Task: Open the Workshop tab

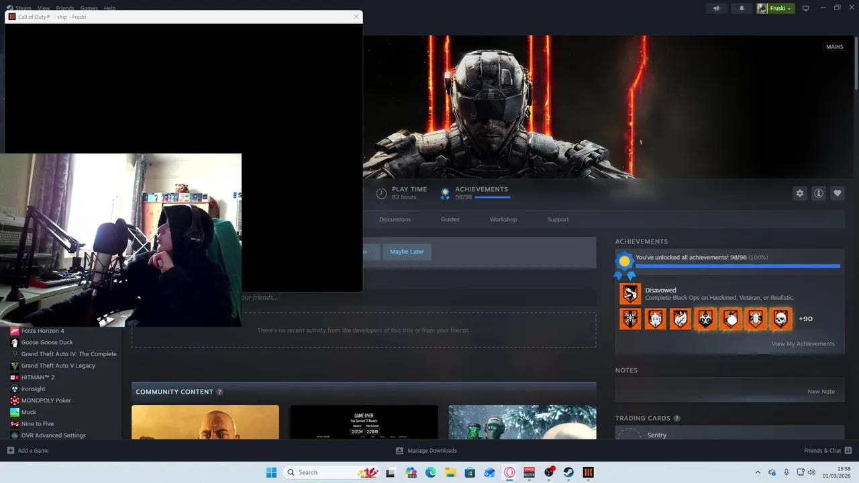Action: (x=503, y=219)
